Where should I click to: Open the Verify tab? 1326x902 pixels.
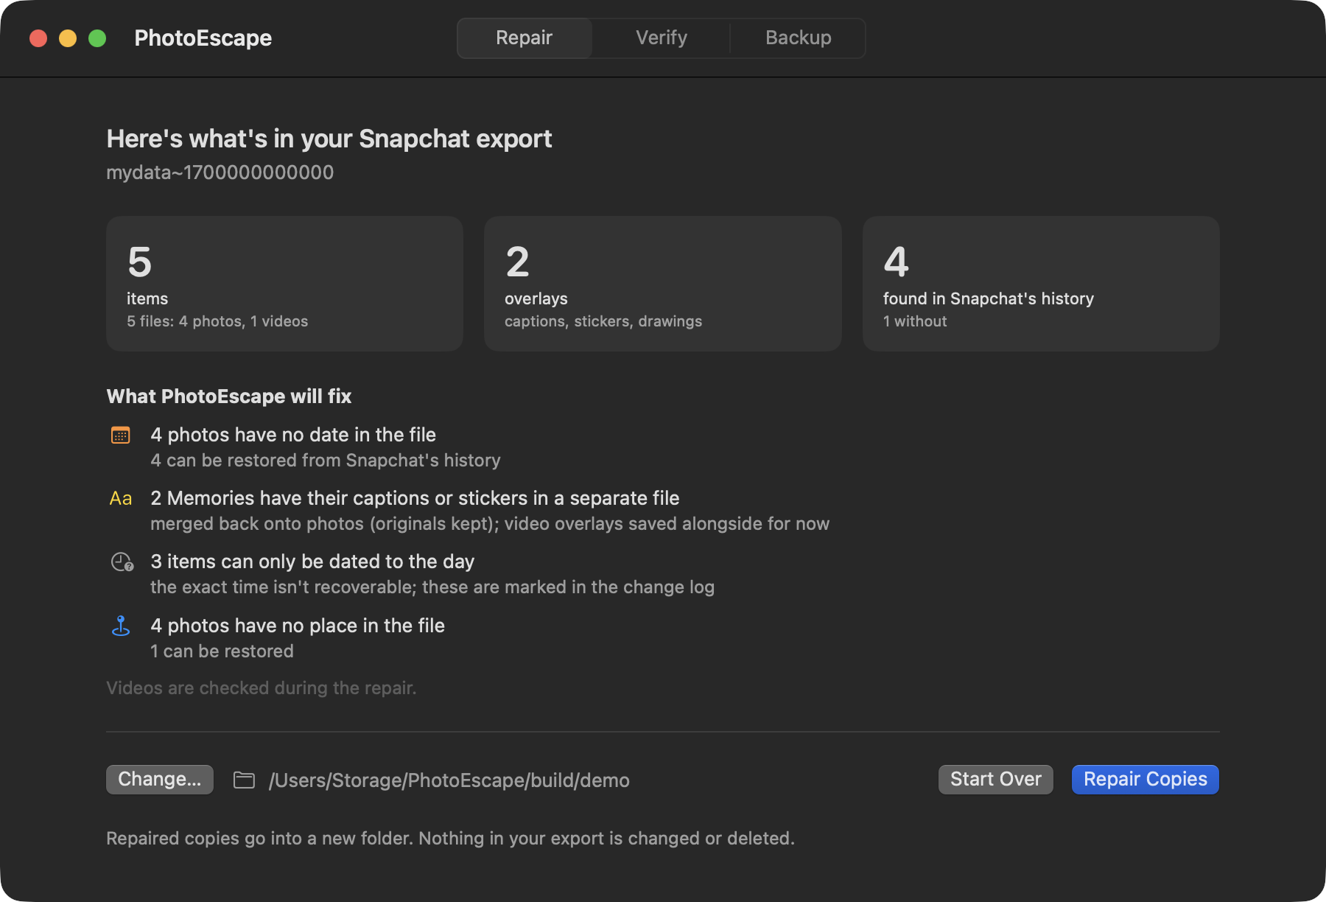[662, 38]
